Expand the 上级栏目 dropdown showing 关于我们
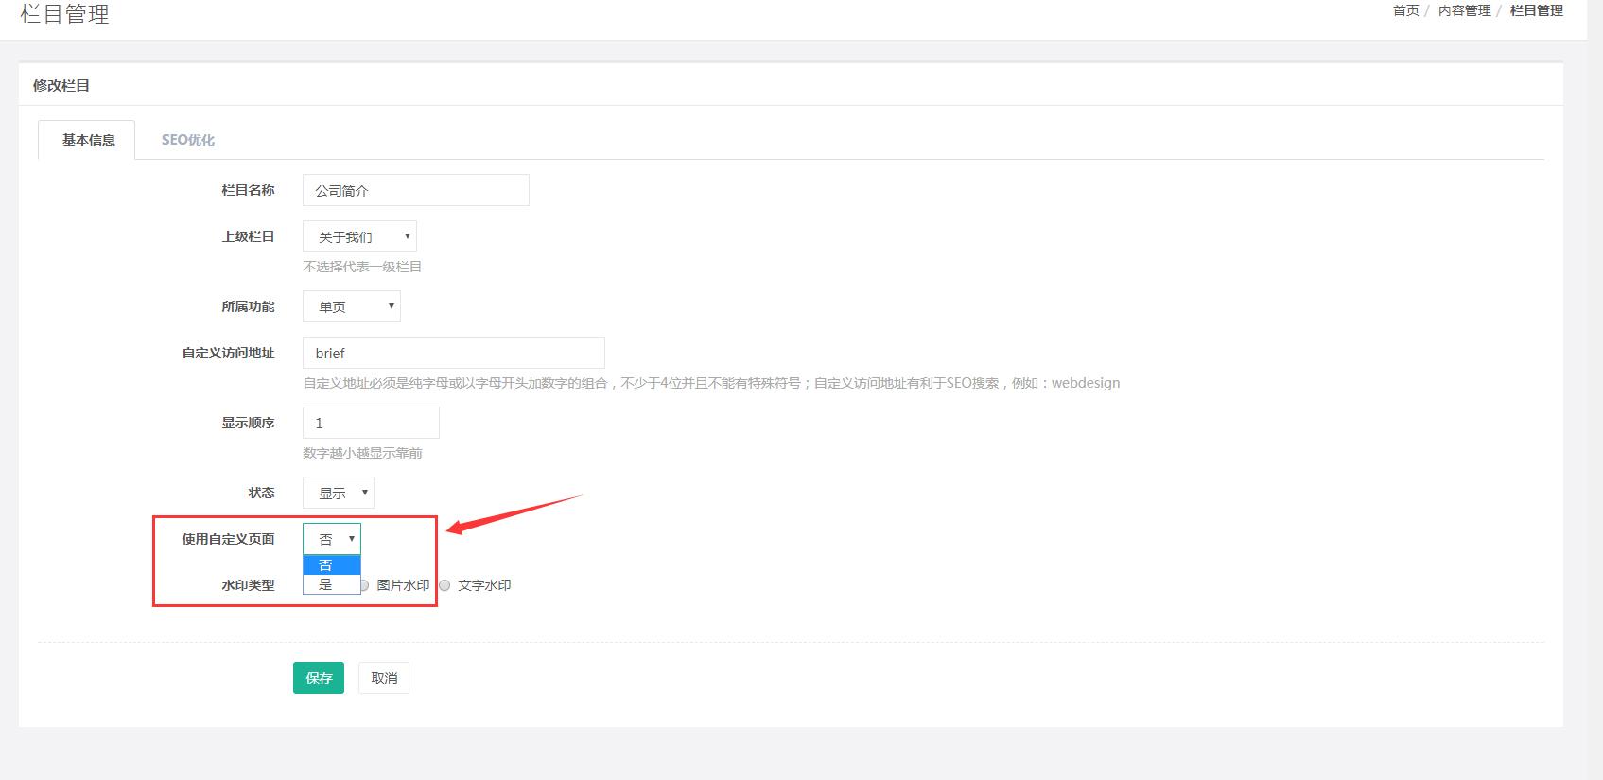 tap(359, 236)
